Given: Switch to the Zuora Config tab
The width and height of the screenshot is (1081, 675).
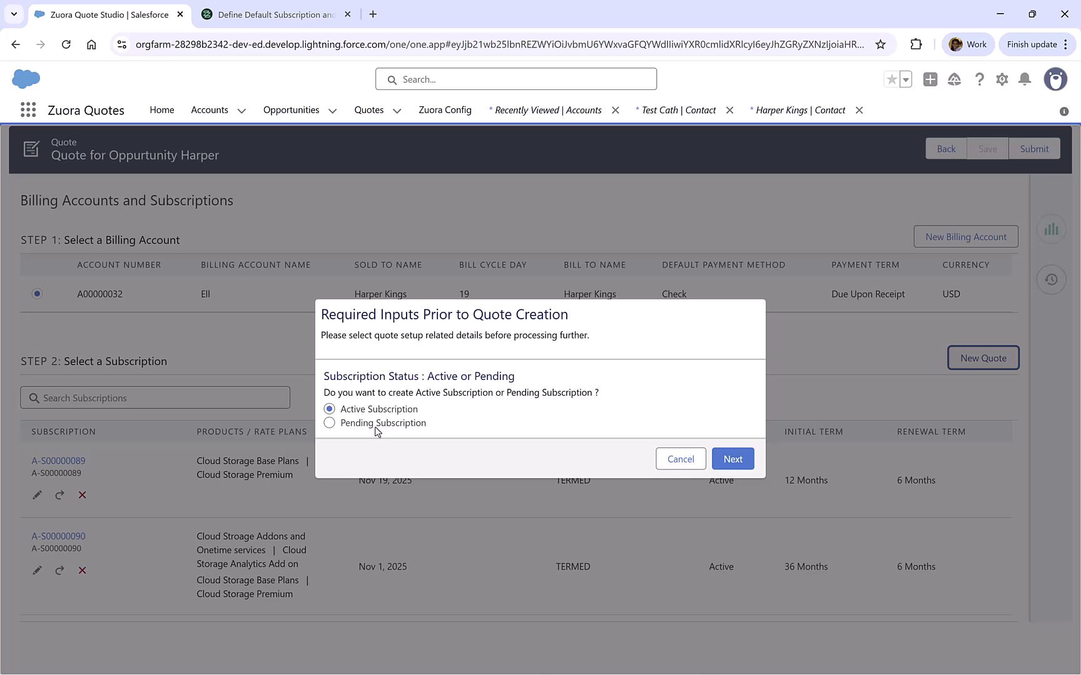Looking at the screenshot, I should [x=445, y=110].
